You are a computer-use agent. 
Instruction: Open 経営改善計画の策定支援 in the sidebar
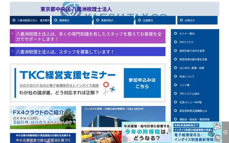click(x=193, y=59)
